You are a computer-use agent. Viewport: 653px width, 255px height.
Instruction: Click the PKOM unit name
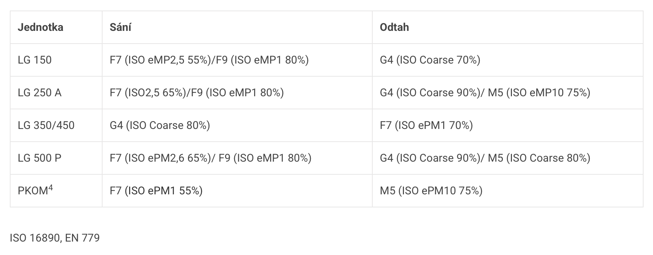33,191
